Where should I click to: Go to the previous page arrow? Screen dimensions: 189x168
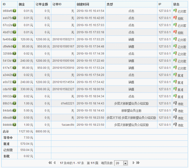(x=55, y=163)
